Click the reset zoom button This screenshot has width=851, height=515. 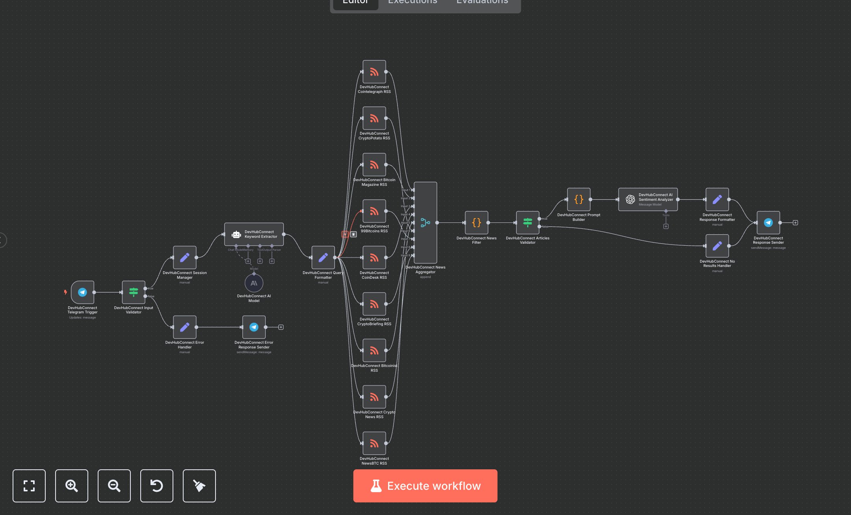point(156,485)
